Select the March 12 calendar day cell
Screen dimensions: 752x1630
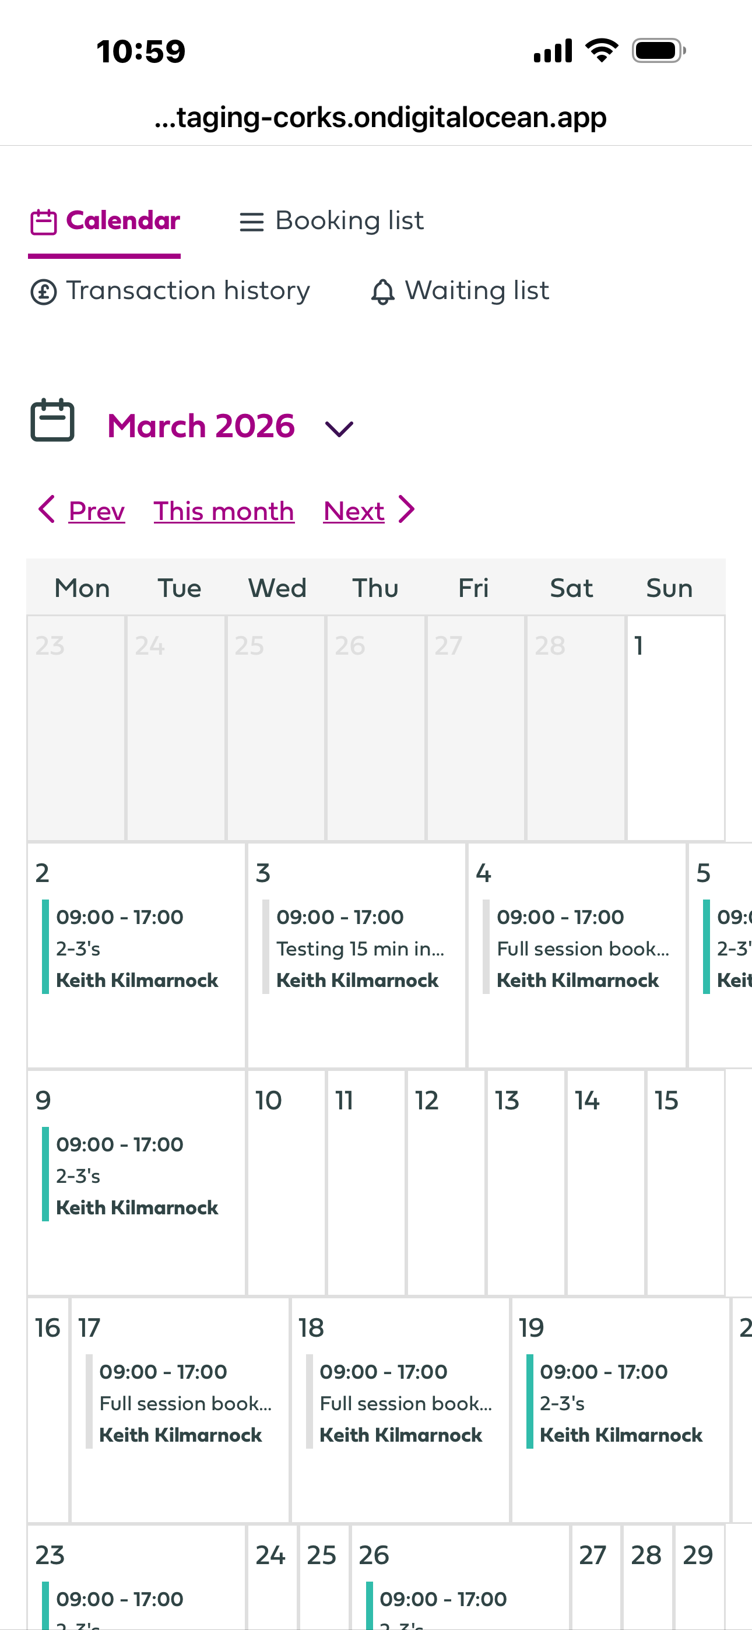point(445,1181)
